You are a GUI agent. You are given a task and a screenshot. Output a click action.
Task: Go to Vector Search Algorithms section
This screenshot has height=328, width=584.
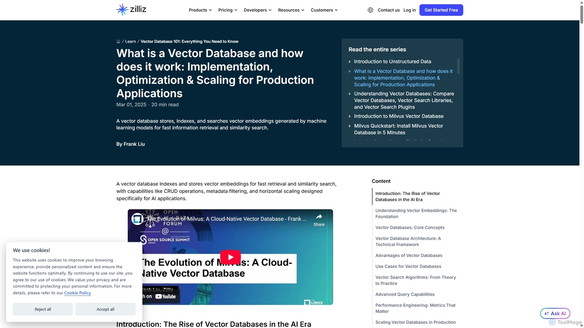point(416,280)
